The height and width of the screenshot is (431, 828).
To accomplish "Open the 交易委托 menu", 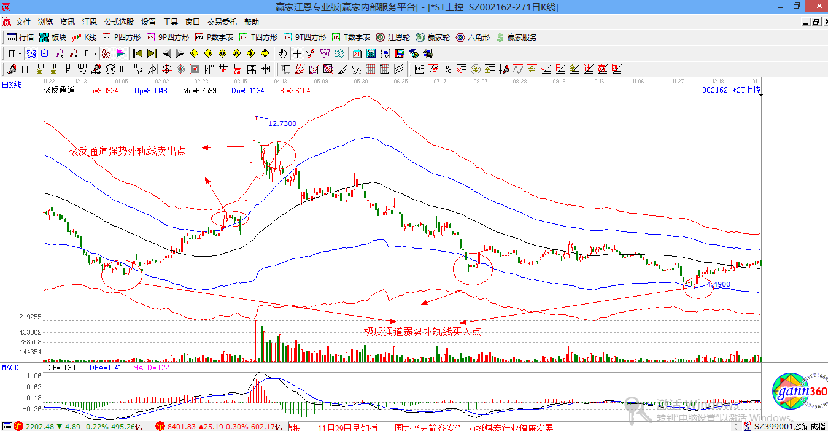I will [222, 21].
